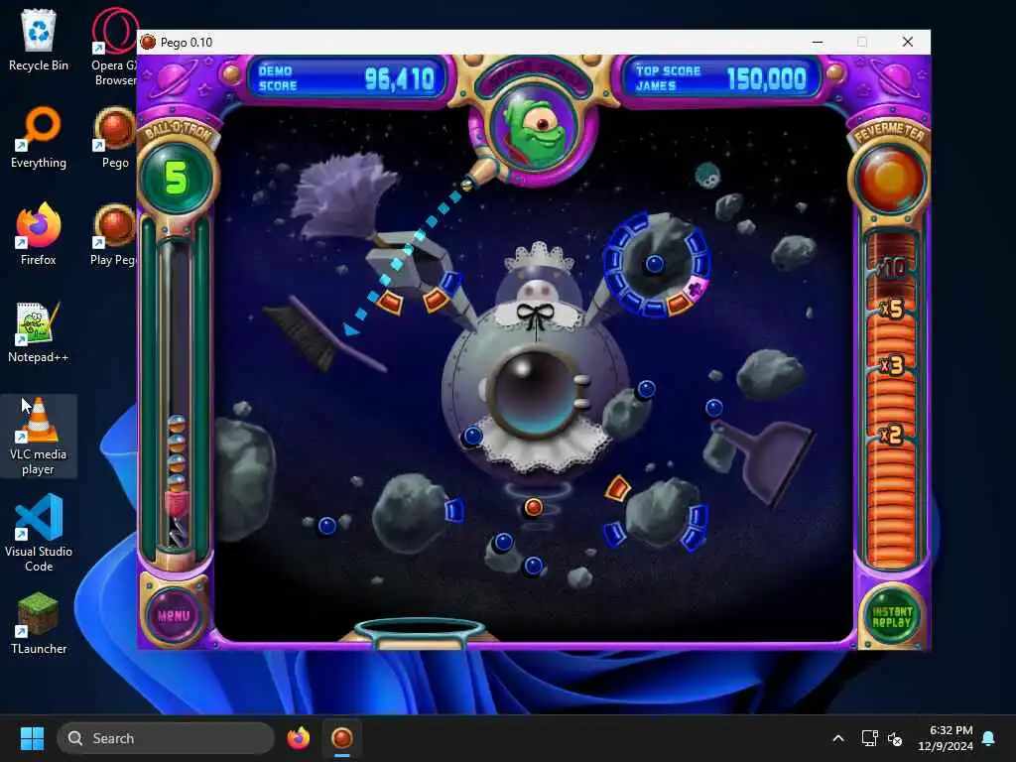Image resolution: width=1016 pixels, height=762 pixels.
Task: Open the notifications bell icon
Action: [989, 738]
